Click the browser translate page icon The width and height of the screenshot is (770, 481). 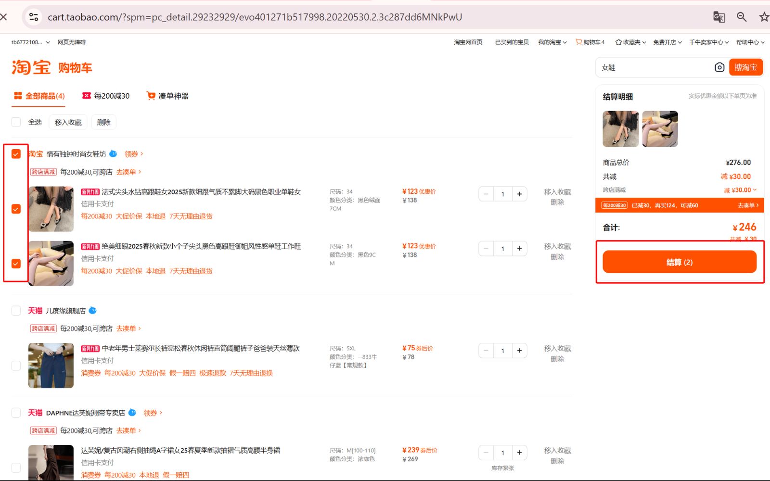[719, 17]
